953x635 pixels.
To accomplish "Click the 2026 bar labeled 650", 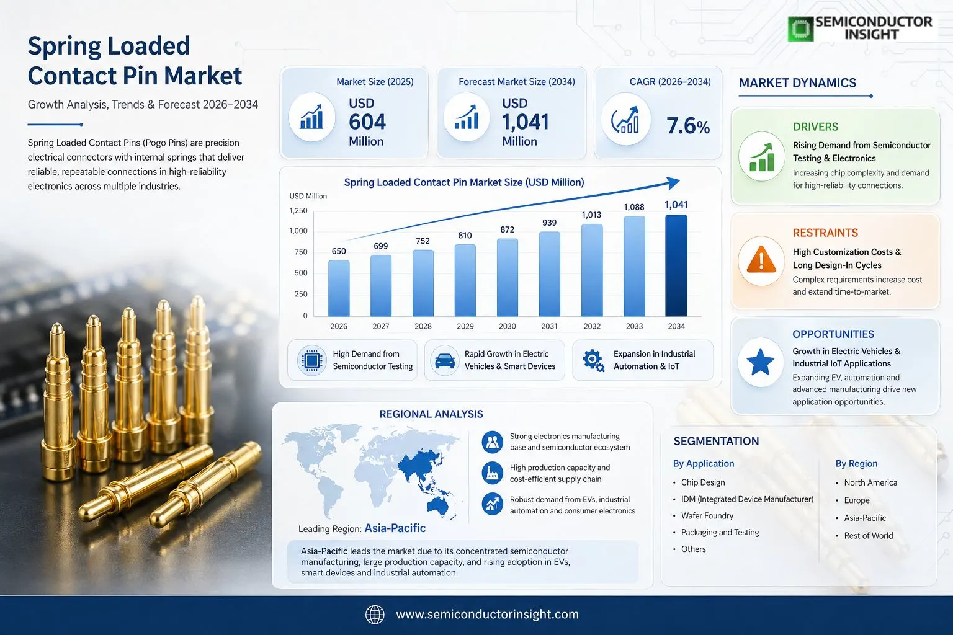I will click(339, 288).
